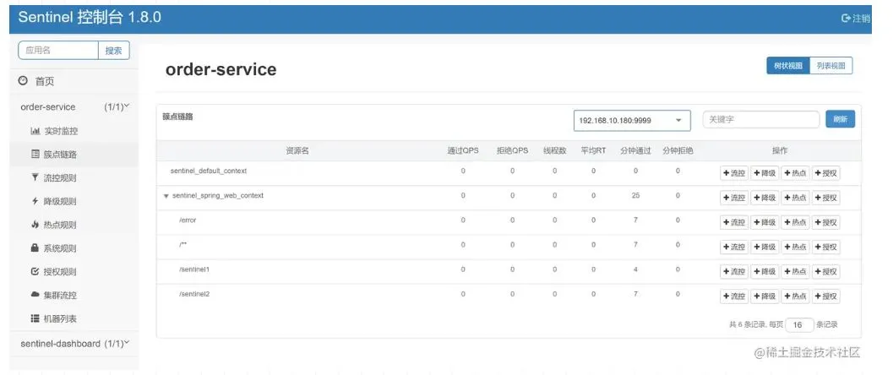Click the Sentinel 控制台 1.8.0 title
Viewport: 893px width, 375px height.
coord(90,17)
